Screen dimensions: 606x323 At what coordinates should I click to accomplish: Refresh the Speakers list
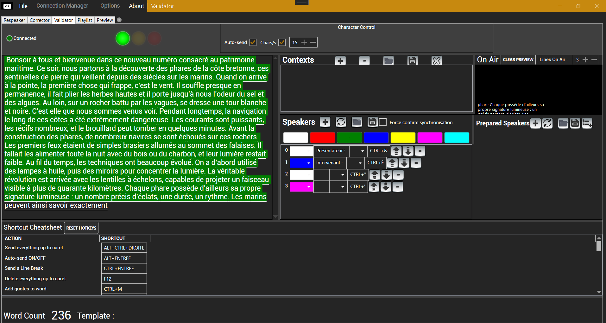coord(341,122)
